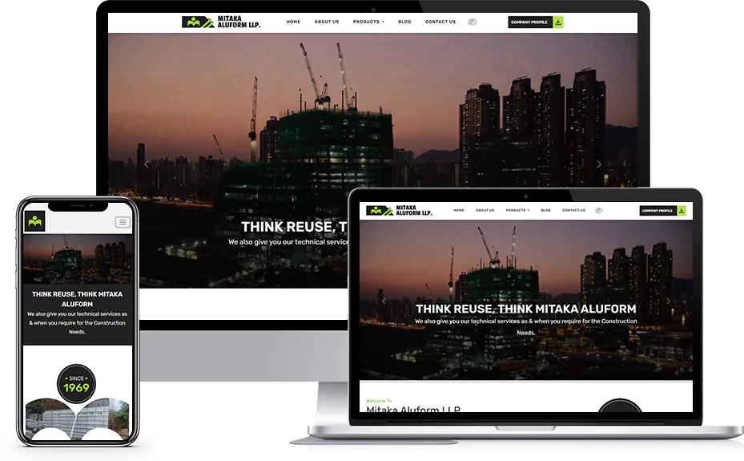The image size is (744, 461).
Task: Expand the Products dropdown on the laptop screen
Action: [x=517, y=210]
